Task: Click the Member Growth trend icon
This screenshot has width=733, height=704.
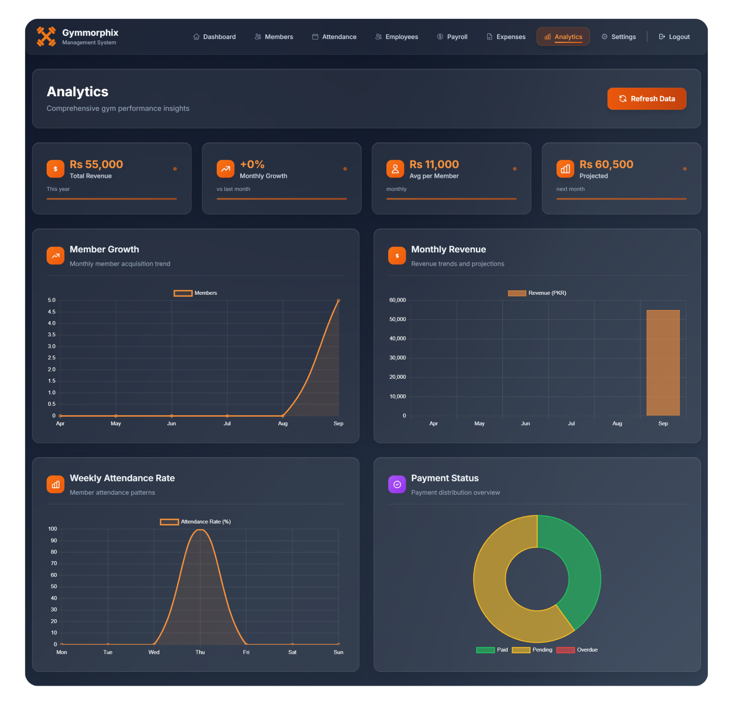Action: [55, 255]
